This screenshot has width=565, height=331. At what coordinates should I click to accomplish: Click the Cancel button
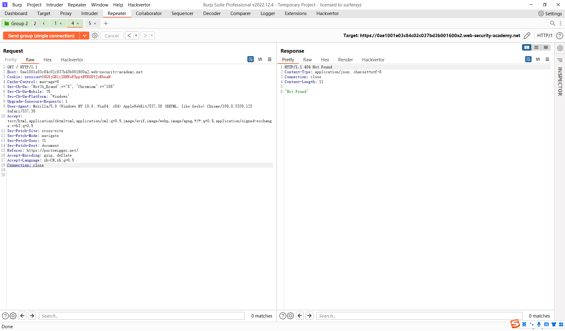pos(112,36)
